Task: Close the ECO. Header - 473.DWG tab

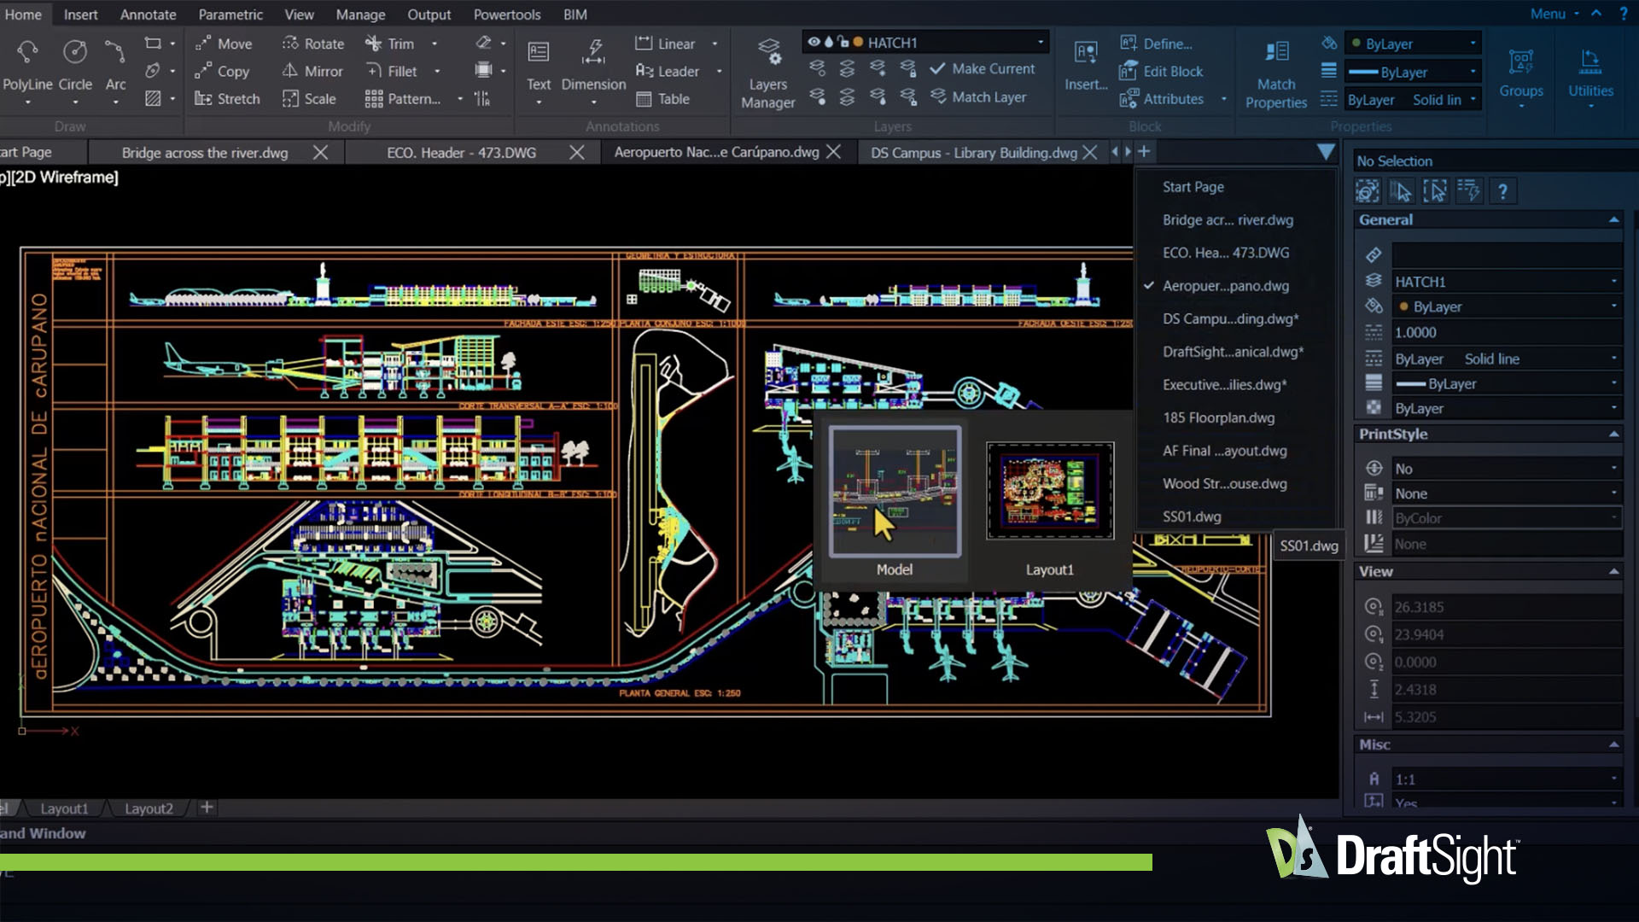Action: [577, 152]
